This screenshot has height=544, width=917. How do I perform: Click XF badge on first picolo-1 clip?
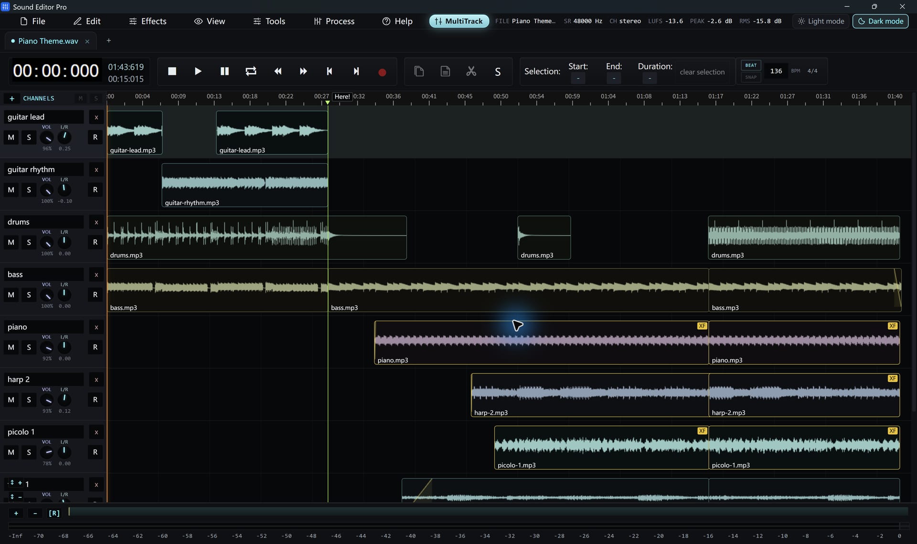[x=702, y=431]
